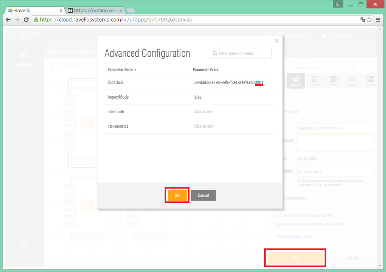Click the Advanced Configuration link in the panel
386x272 pixels.
[x=294, y=236]
